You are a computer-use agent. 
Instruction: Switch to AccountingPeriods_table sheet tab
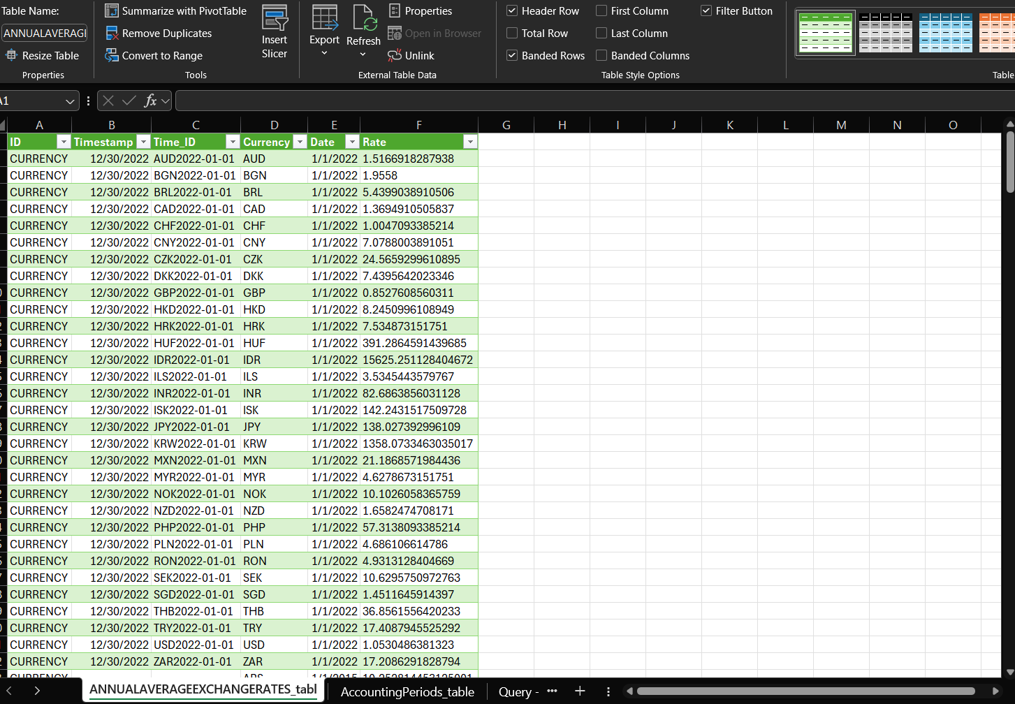point(407,692)
